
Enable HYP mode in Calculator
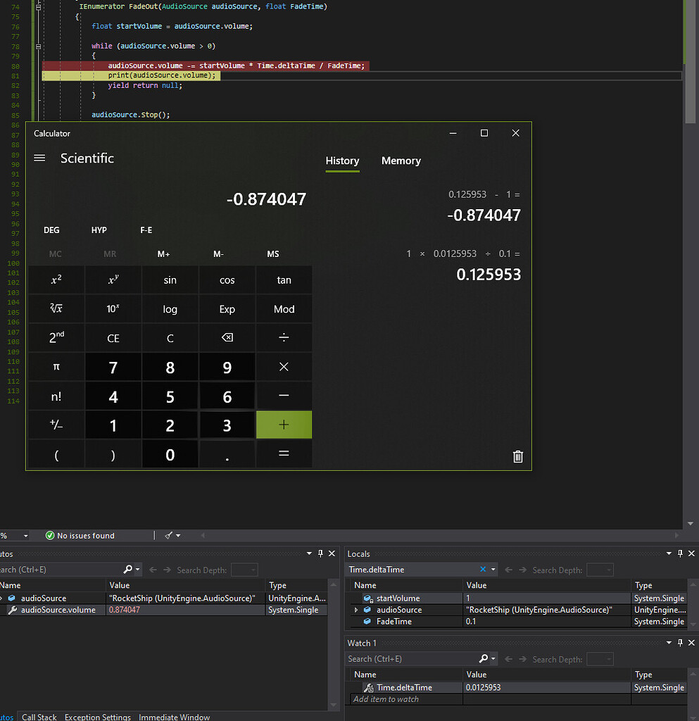[x=99, y=230]
